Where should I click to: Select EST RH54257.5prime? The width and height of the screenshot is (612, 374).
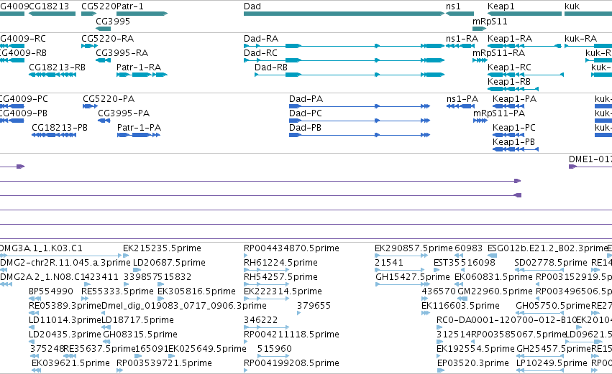pyautogui.click(x=280, y=277)
